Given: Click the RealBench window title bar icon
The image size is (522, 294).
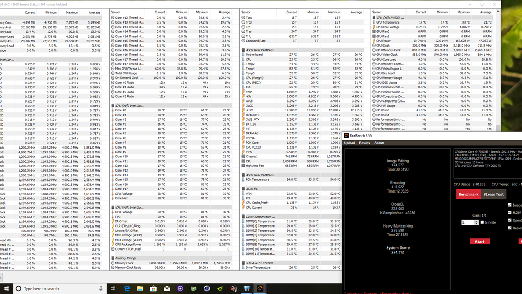Looking at the screenshot, I should (x=346, y=135).
